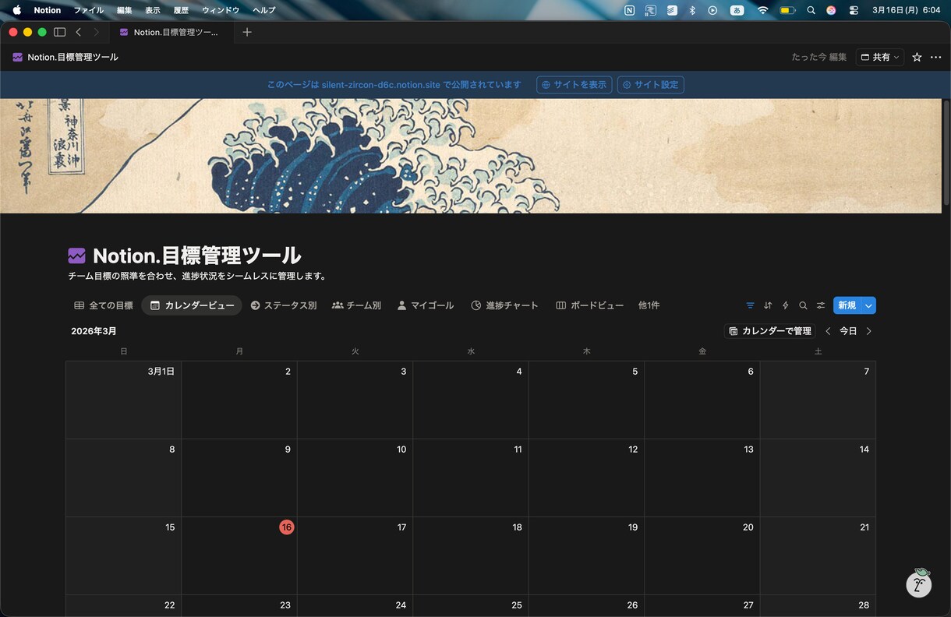Open Control Center in menu bar
The image size is (951, 617).
(854, 10)
